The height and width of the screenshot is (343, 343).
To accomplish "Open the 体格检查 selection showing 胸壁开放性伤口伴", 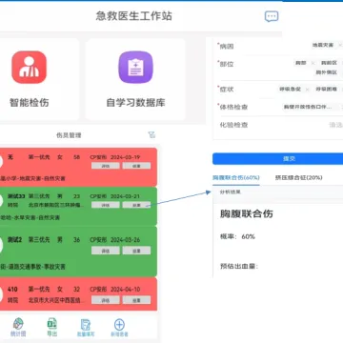I will point(308,107).
